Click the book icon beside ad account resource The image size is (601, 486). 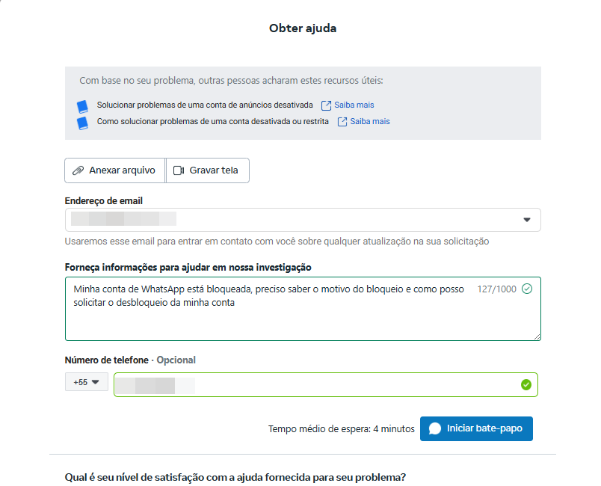point(82,106)
